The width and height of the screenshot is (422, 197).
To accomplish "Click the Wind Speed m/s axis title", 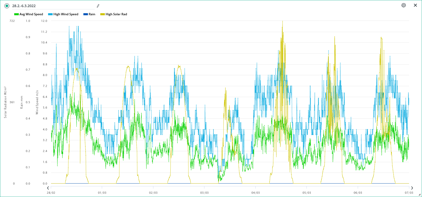I will pos(37,102).
